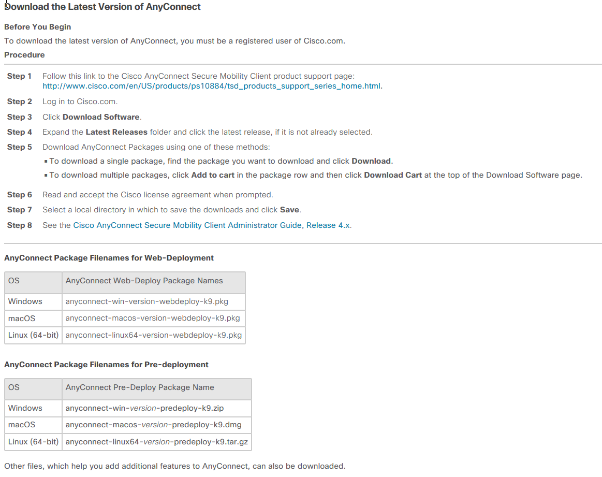Click the 'Step 5' label

(20, 147)
